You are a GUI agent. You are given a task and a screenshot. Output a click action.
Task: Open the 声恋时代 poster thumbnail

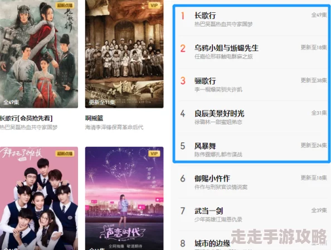(124, 198)
